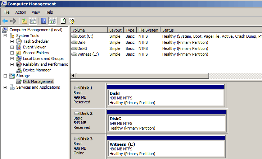Collapse the System Tools tree node
Image resolution: width=262 pixels, height=159 pixels.
5,36
